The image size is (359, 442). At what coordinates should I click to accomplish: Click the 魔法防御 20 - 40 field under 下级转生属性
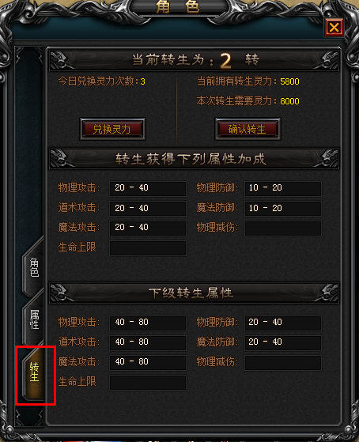283,342
